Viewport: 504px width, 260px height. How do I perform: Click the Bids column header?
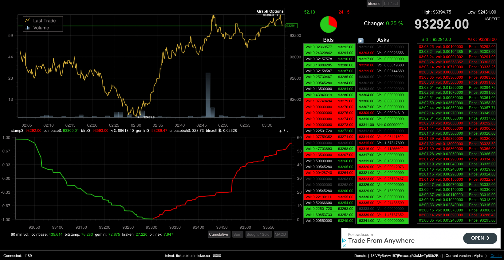click(328, 40)
